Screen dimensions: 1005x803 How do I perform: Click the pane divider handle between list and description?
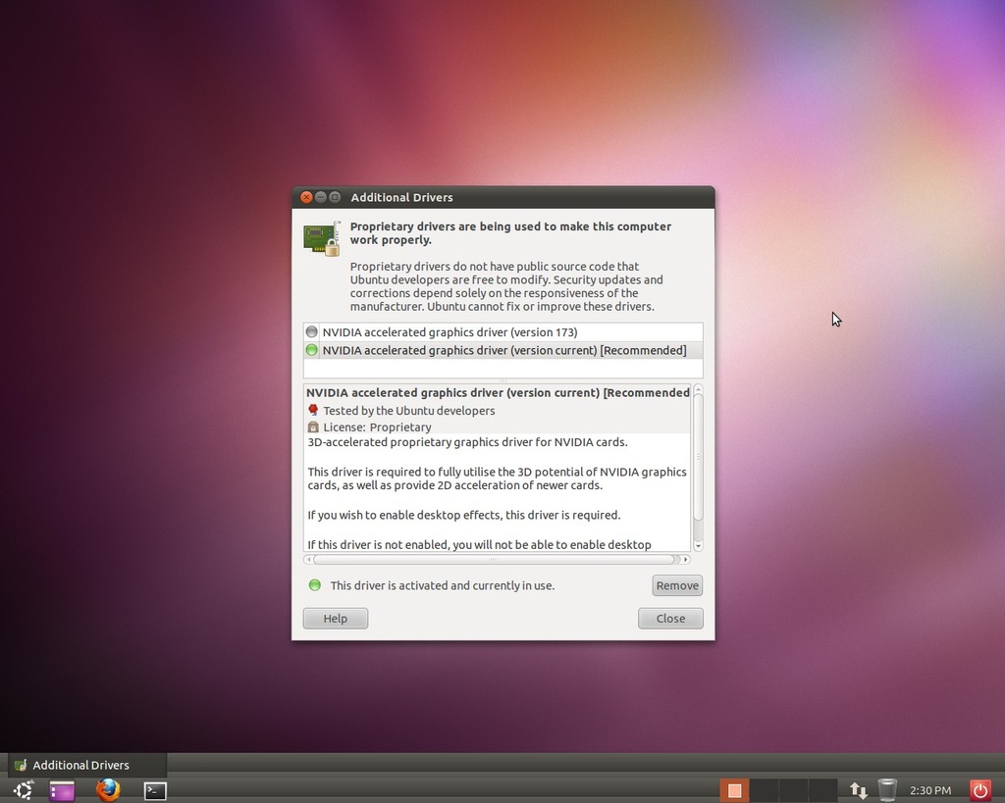(503, 381)
